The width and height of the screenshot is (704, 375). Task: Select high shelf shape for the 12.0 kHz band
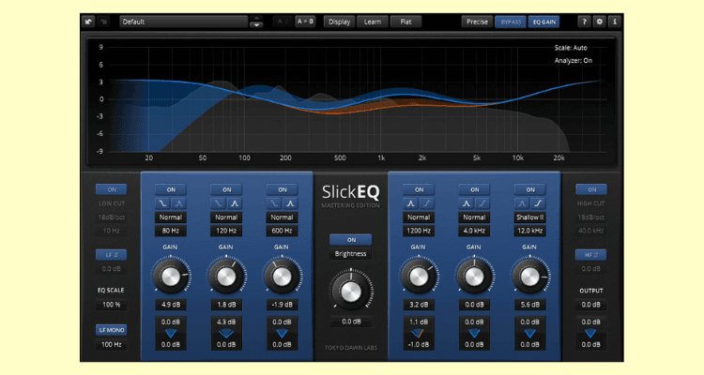pyautogui.click(x=538, y=203)
